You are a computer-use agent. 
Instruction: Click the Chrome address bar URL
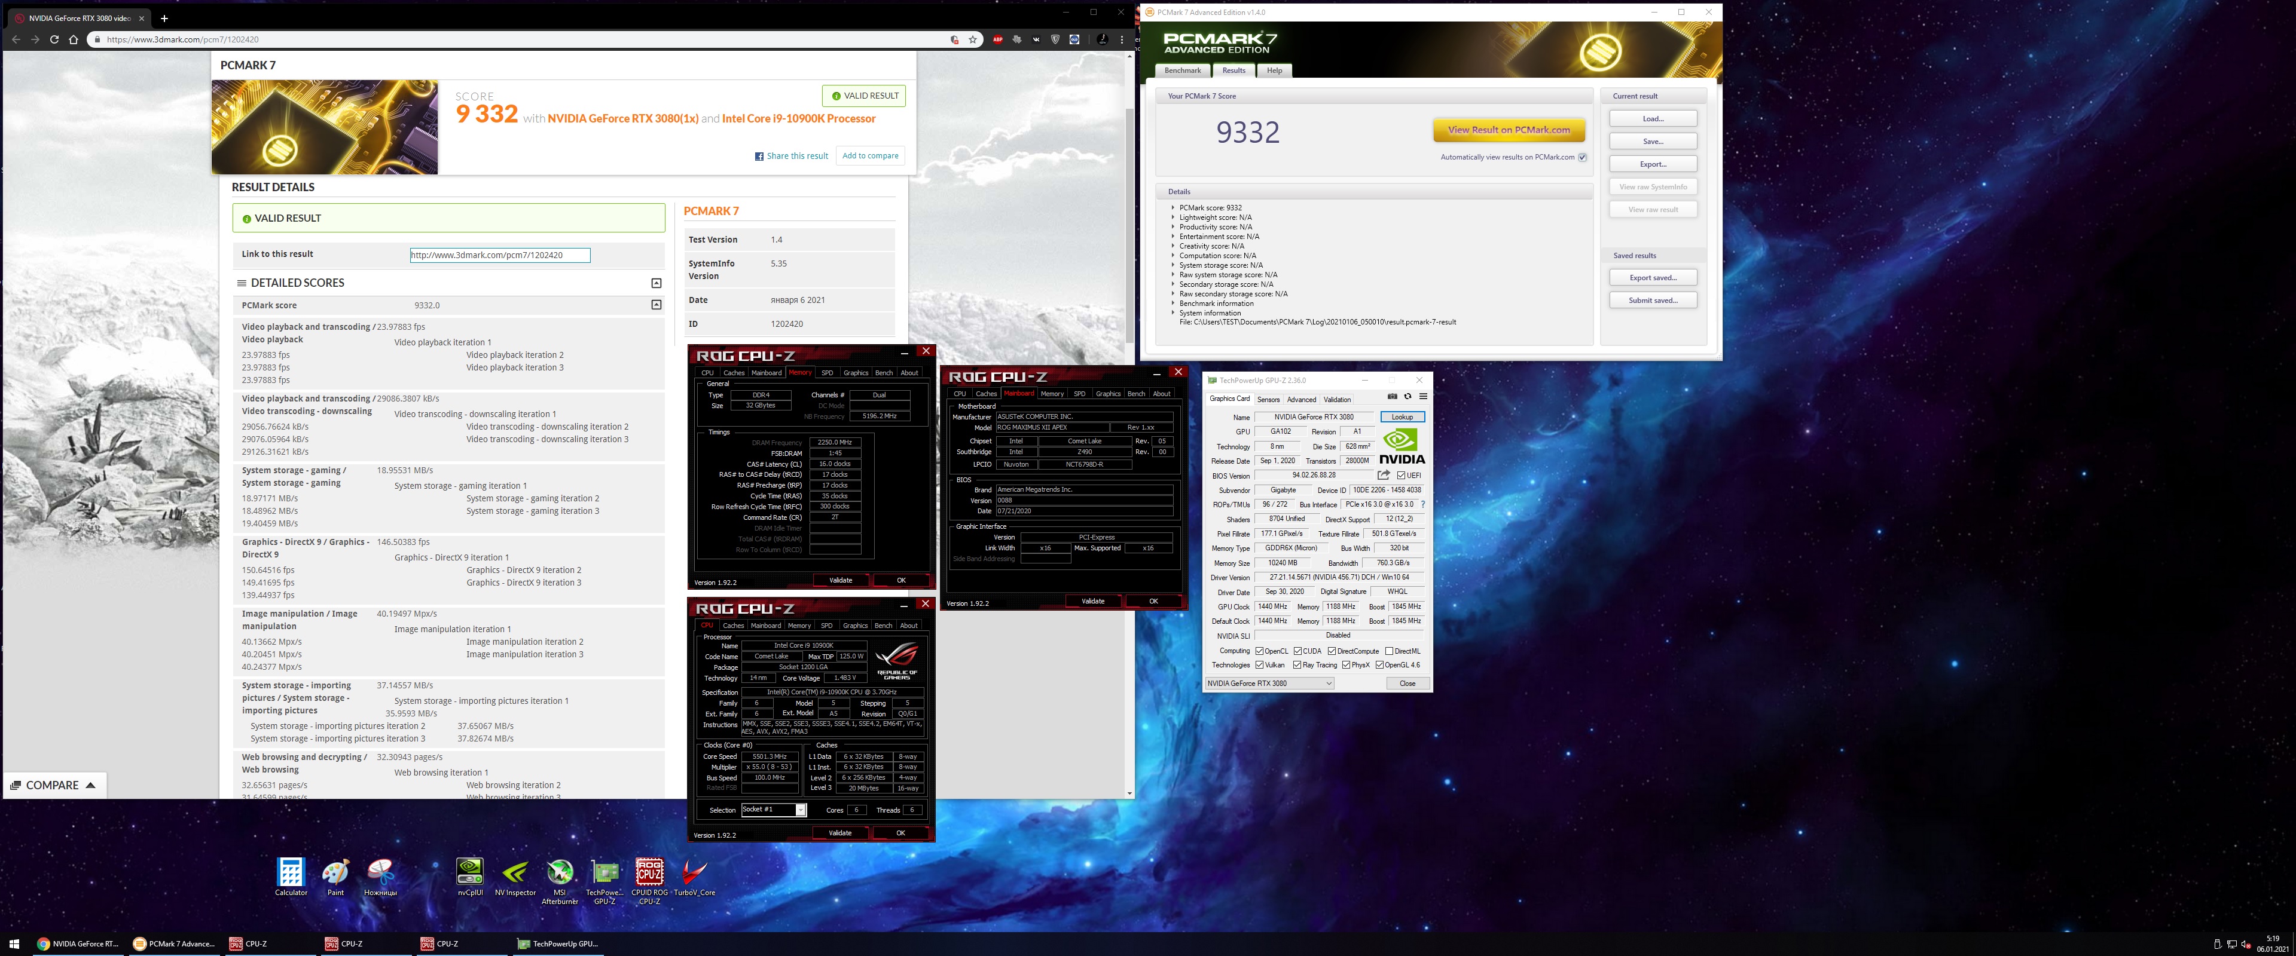[183, 39]
